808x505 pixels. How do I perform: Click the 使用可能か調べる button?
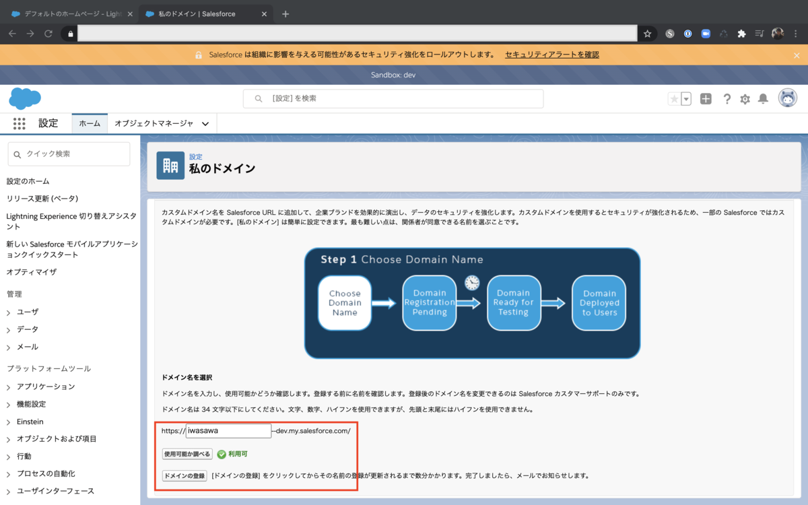pyautogui.click(x=187, y=454)
